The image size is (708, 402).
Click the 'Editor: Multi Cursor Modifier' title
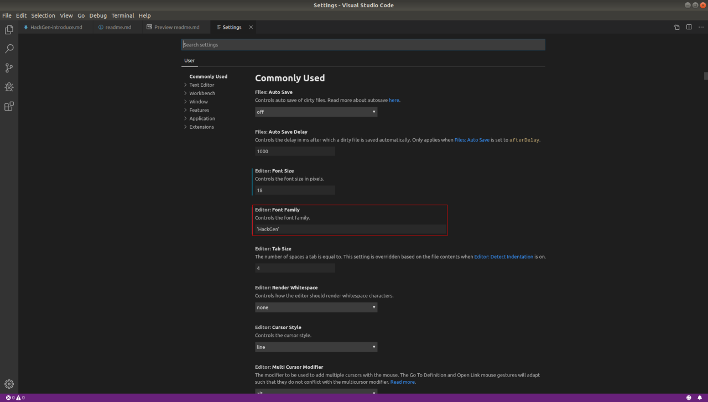click(x=289, y=367)
